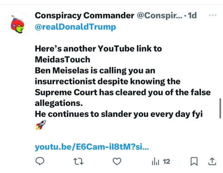
Task: Click the "Here's another YouTube link" tweet line
Action: (x=98, y=49)
